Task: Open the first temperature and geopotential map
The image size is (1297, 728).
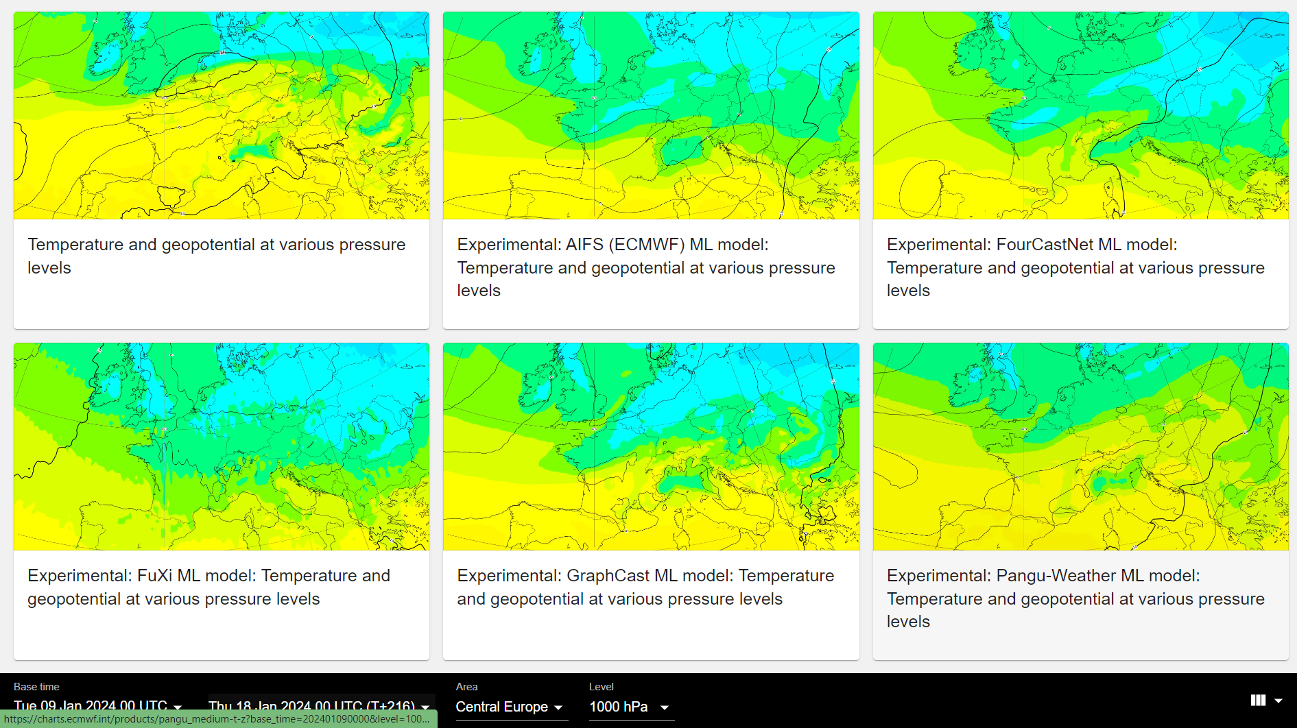Action: (222, 115)
